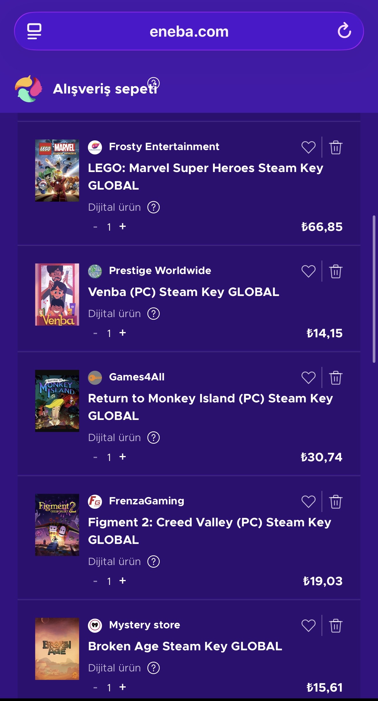Tap the eneba.com address bar

pyautogui.click(x=189, y=31)
